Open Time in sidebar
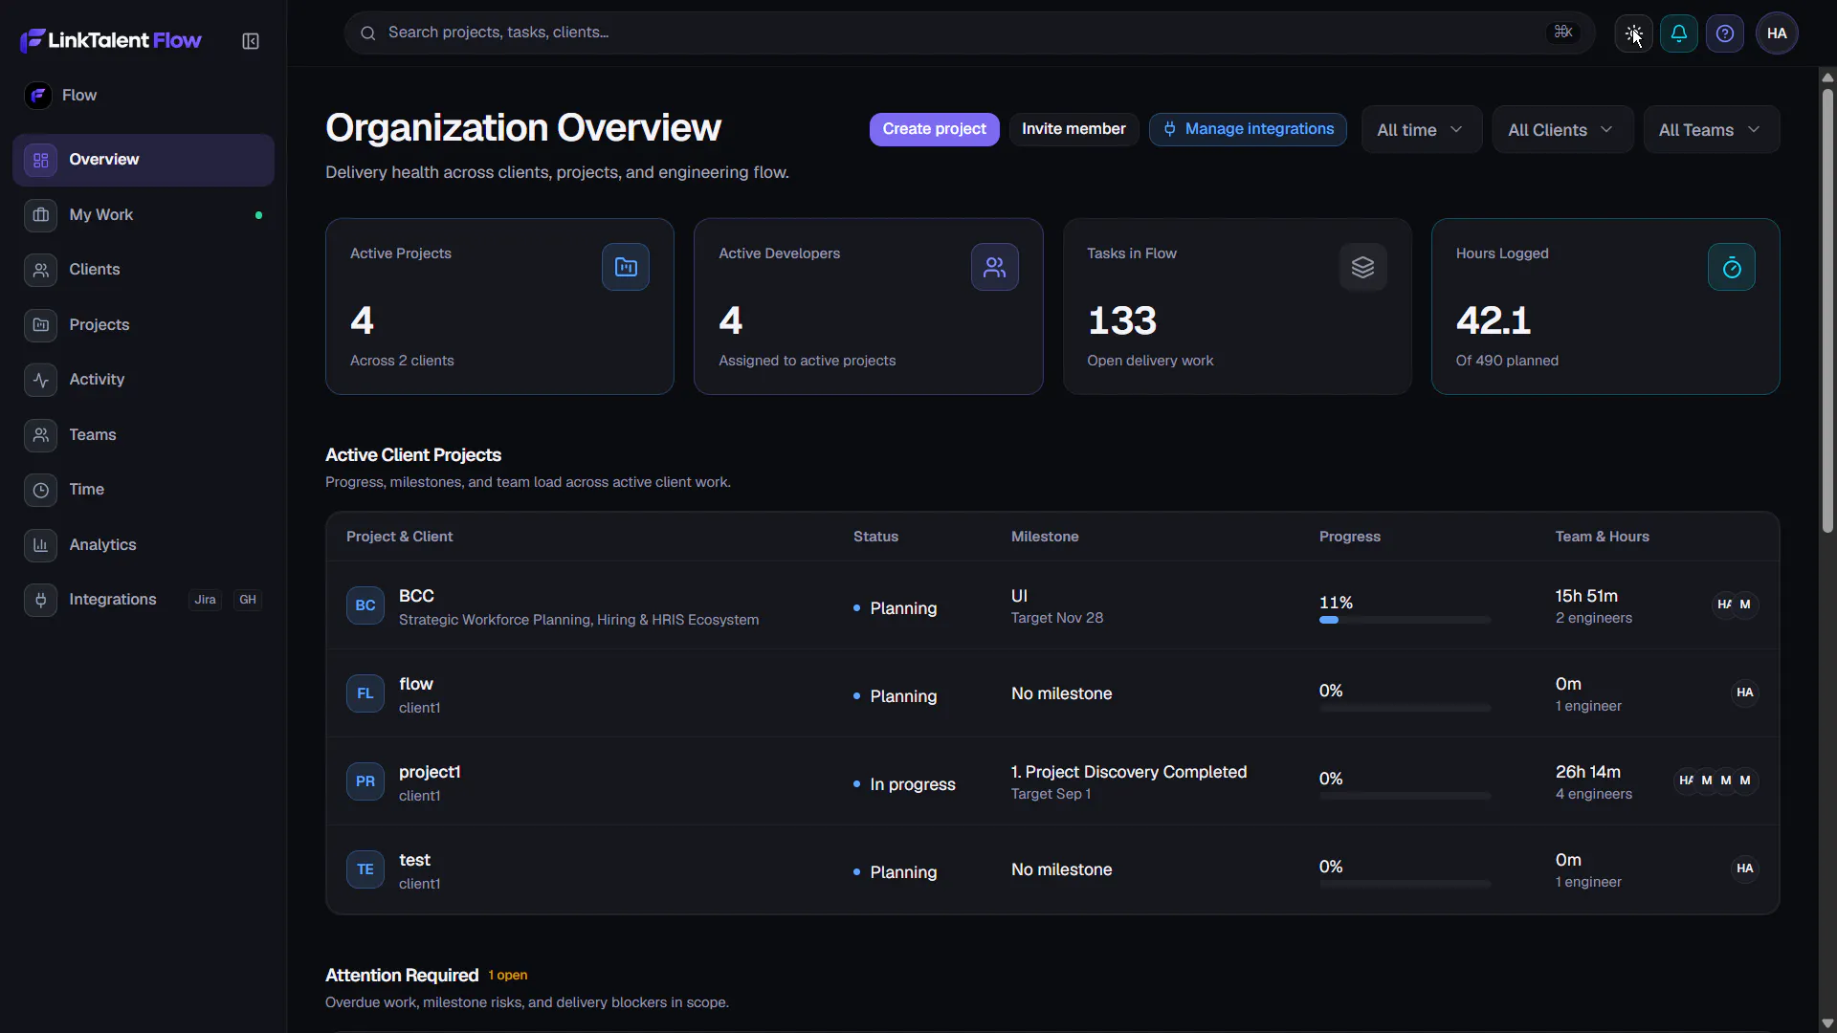 click(x=144, y=490)
